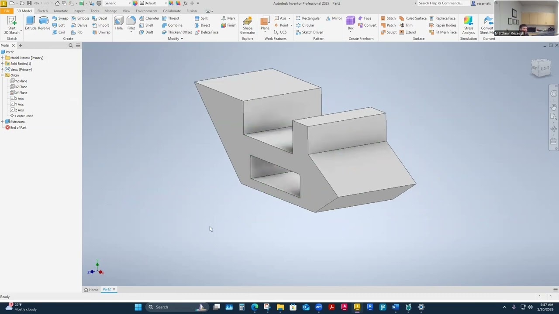The width and height of the screenshot is (559, 314).
Task: Choose the Coil command
Action: [x=59, y=32]
